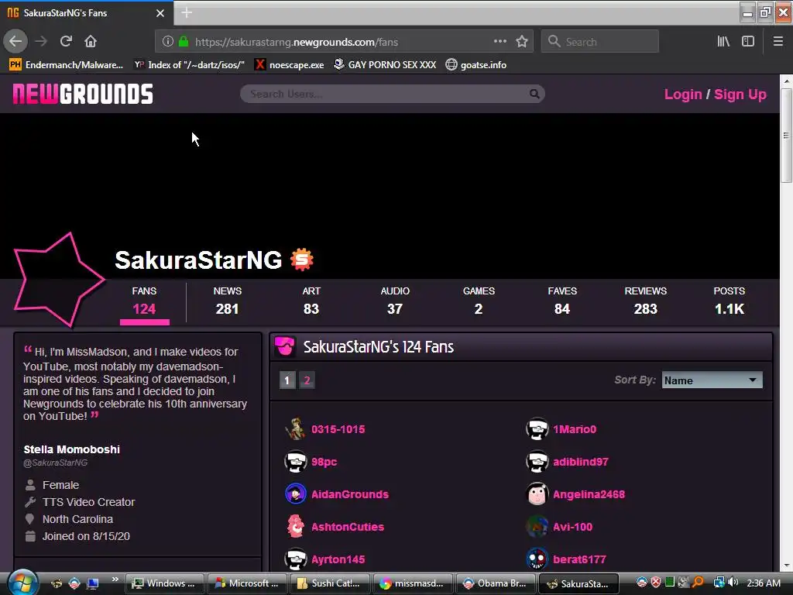Open the Index of /~dartz/isos/ bookmark
Image resolution: width=793 pixels, height=595 pixels.
[x=189, y=65]
